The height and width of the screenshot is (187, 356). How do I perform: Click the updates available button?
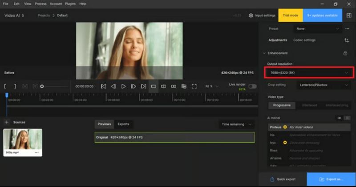click(322, 16)
